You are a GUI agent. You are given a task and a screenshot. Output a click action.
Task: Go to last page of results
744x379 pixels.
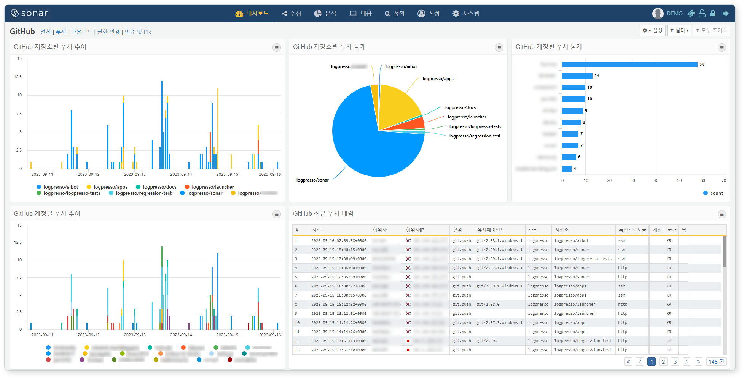pyautogui.click(x=699, y=362)
